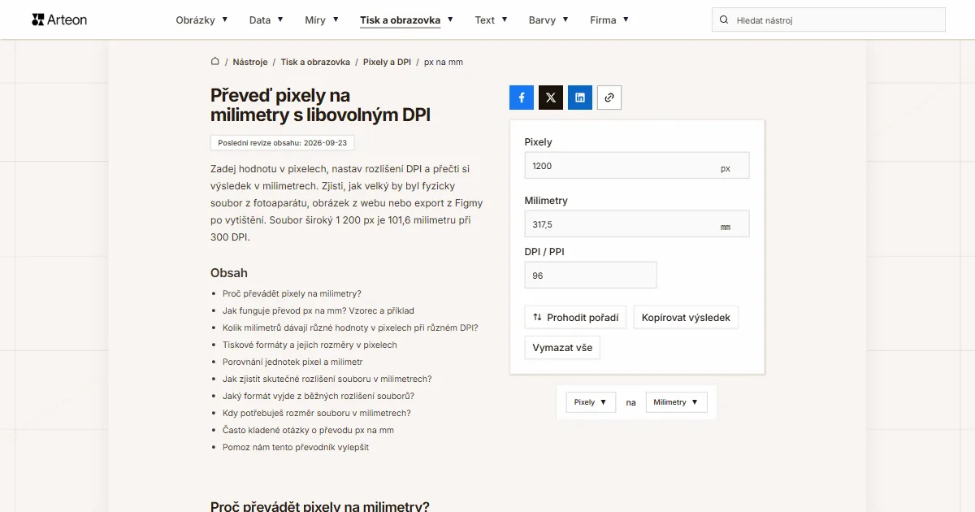Jump to Porovnání jednotek pixel a milimetr
975x512 pixels.
(292, 362)
